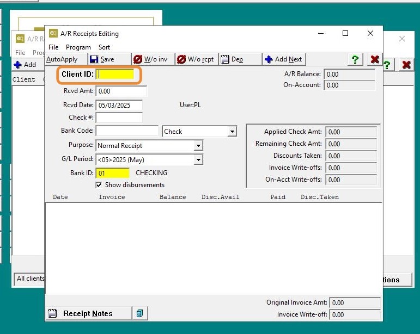Click the Remaining Check Amt value field

(x=351, y=144)
